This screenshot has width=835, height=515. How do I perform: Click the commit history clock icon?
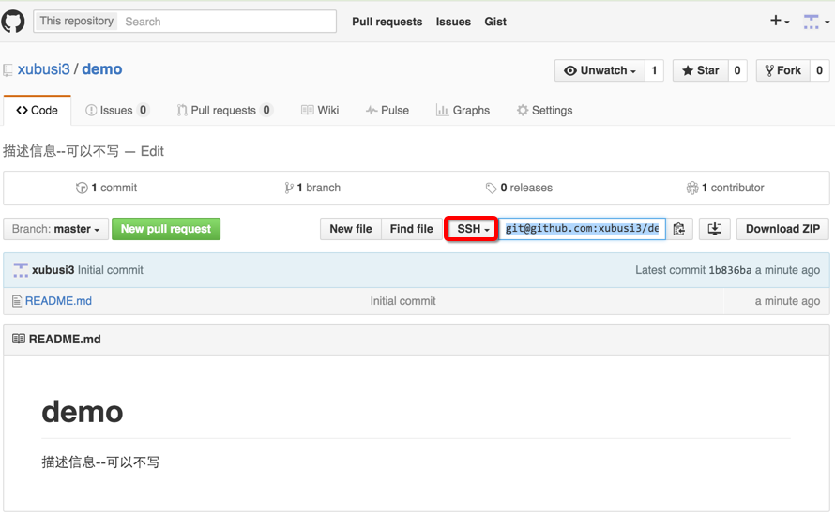tap(82, 188)
